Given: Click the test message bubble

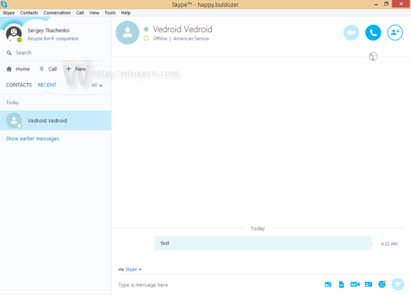Looking at the screenshot, I should click(x=263, y=244).
